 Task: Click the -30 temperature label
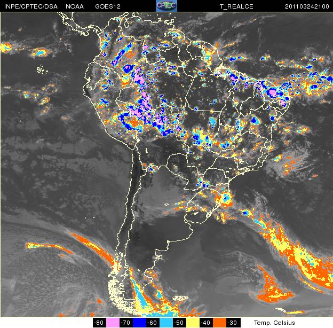click(x=233, y=323)
